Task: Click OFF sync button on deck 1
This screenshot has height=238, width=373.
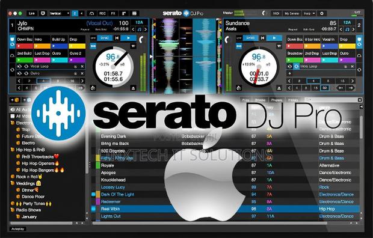Action: point(93,38)
